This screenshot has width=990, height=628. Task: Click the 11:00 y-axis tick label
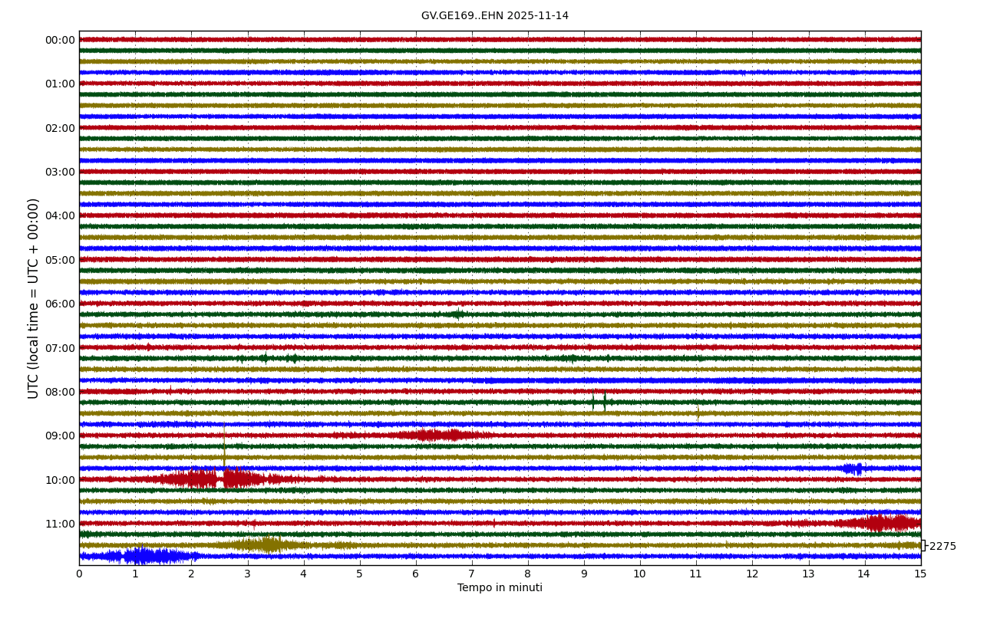(60, 524)
